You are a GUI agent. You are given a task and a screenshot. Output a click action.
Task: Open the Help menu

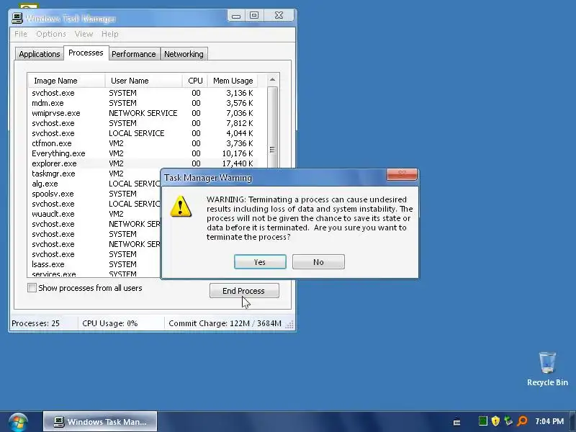110,34
